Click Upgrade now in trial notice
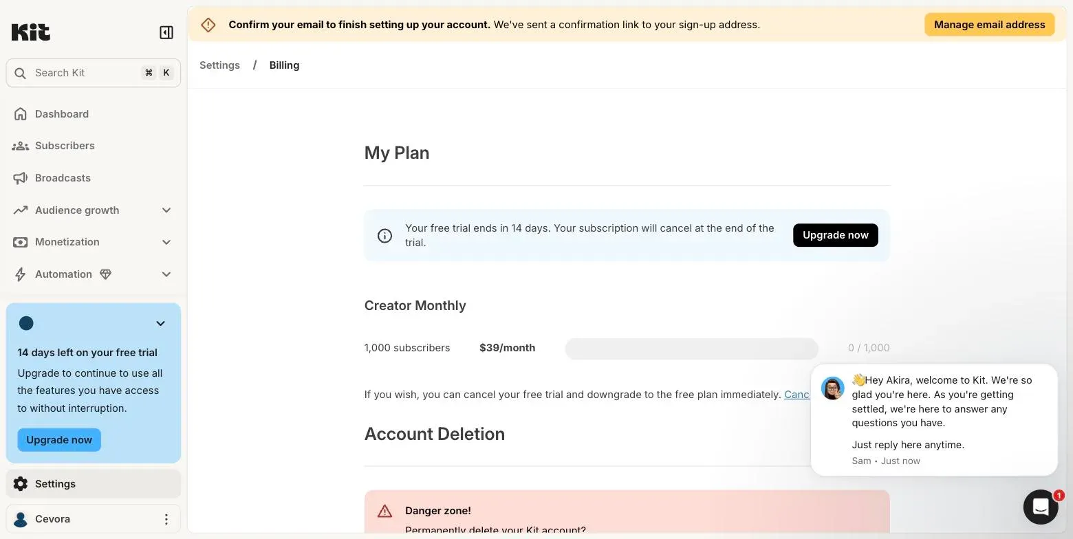Viewport: 1073px width, 539px height. 835,235
